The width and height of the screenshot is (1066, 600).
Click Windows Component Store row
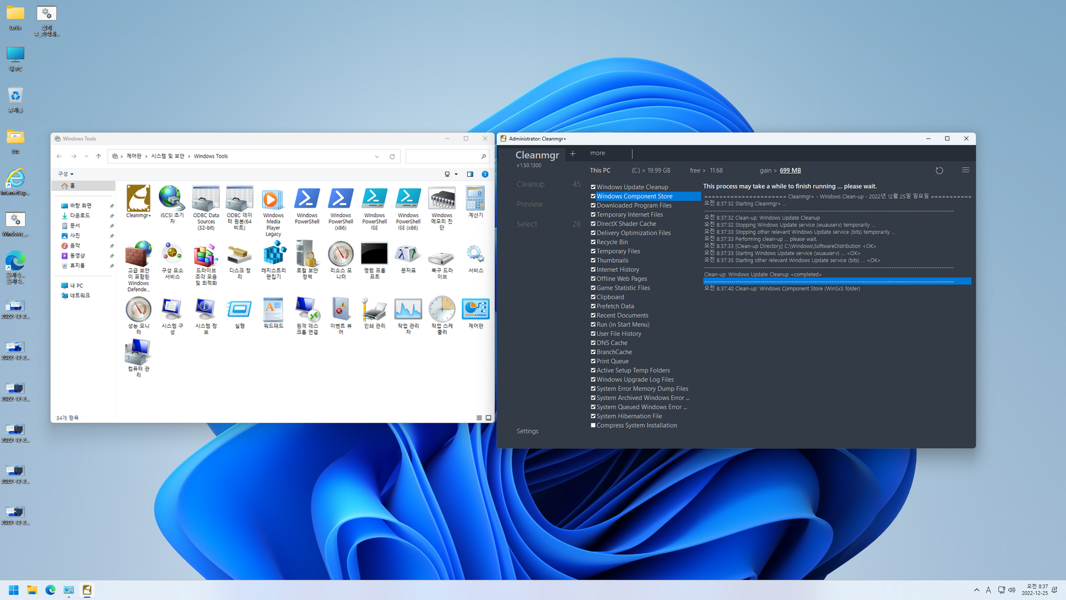click(x=645, y=196)
